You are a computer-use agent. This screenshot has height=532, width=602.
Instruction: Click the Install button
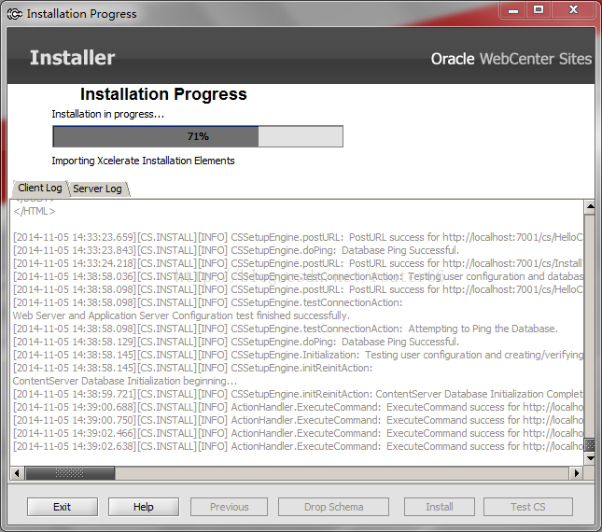click(x=440, y=507)
